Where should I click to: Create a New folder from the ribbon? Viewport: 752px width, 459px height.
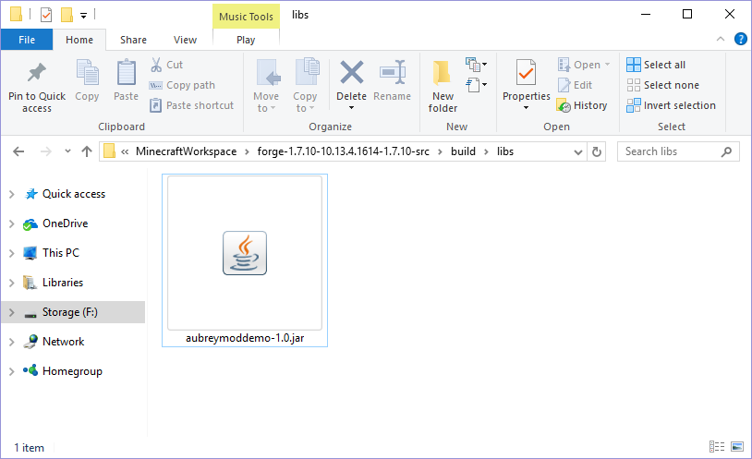coord(443,86)
